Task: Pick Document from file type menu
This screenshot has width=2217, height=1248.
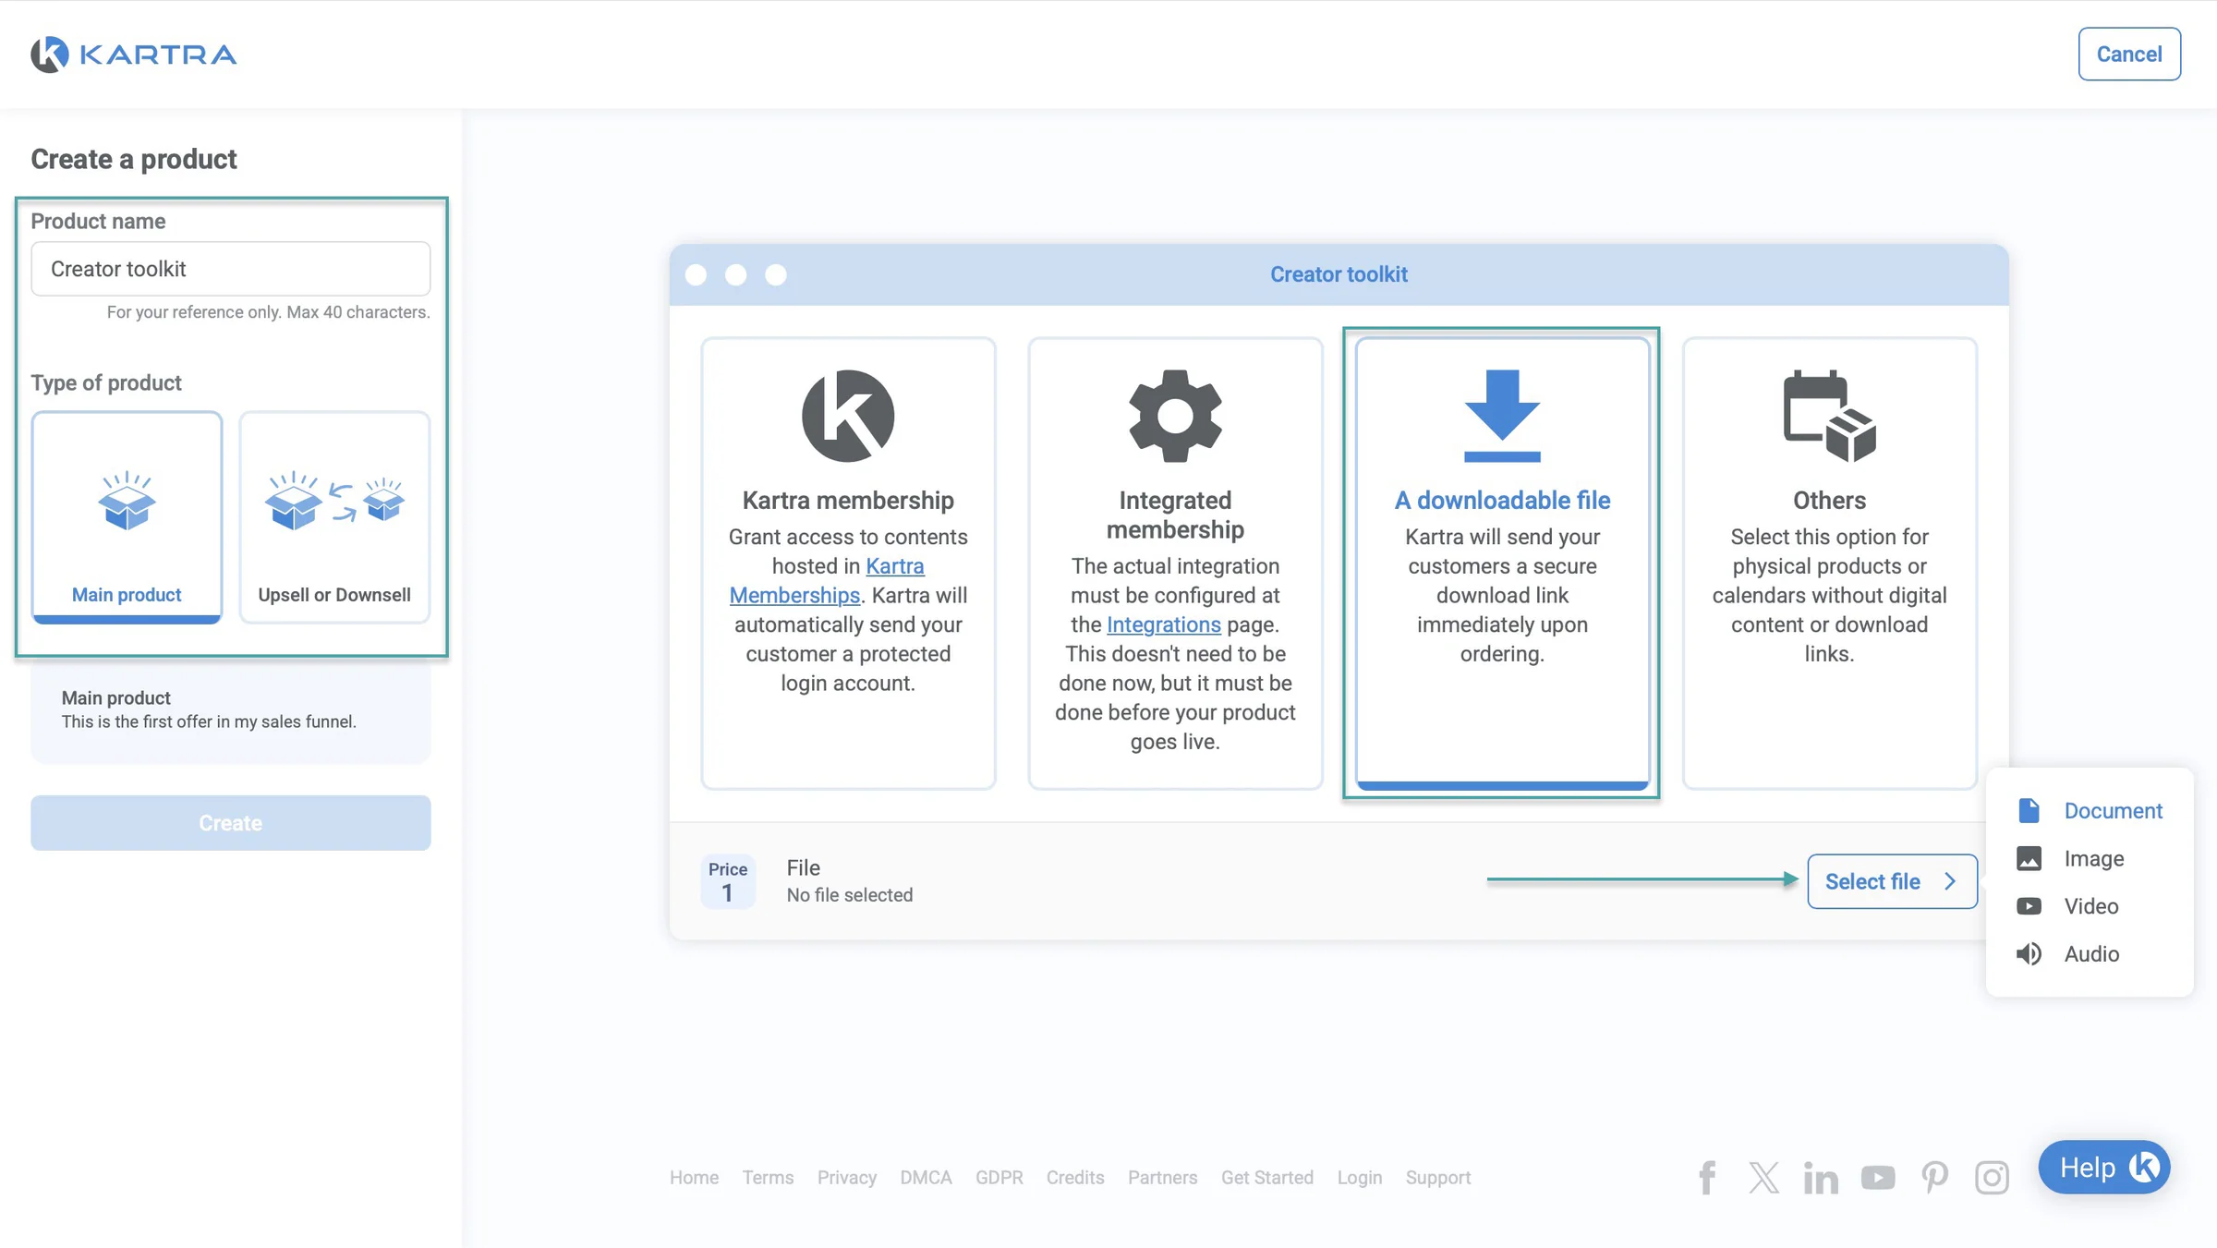Action: (2090, 811)
